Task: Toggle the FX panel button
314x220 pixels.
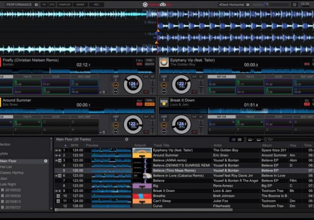Action: coord(44,5)
